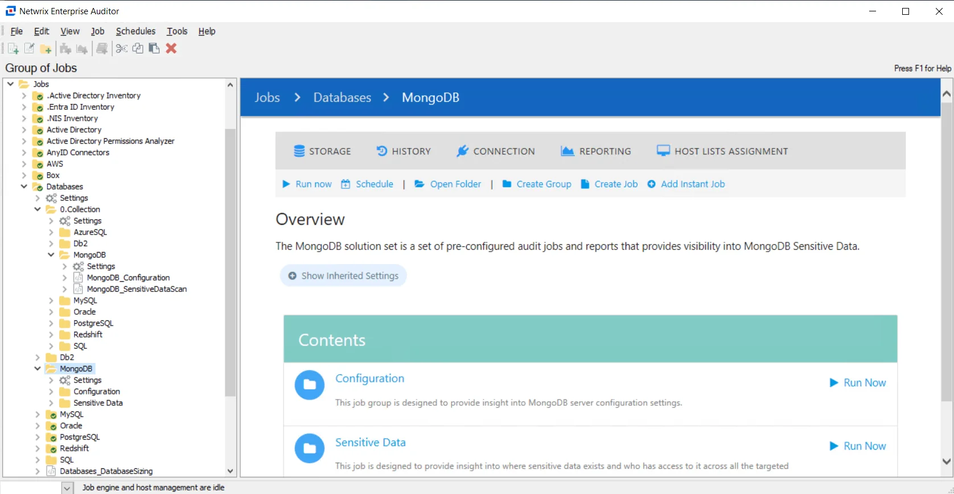The width and height of the screenshot is (954, 494).
Task: Open HOST LISTS ASSIGNMENT section
Action: coord(722,151)
